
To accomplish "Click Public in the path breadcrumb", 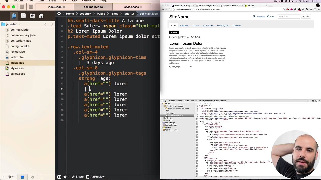I will [x=101, y=14].
